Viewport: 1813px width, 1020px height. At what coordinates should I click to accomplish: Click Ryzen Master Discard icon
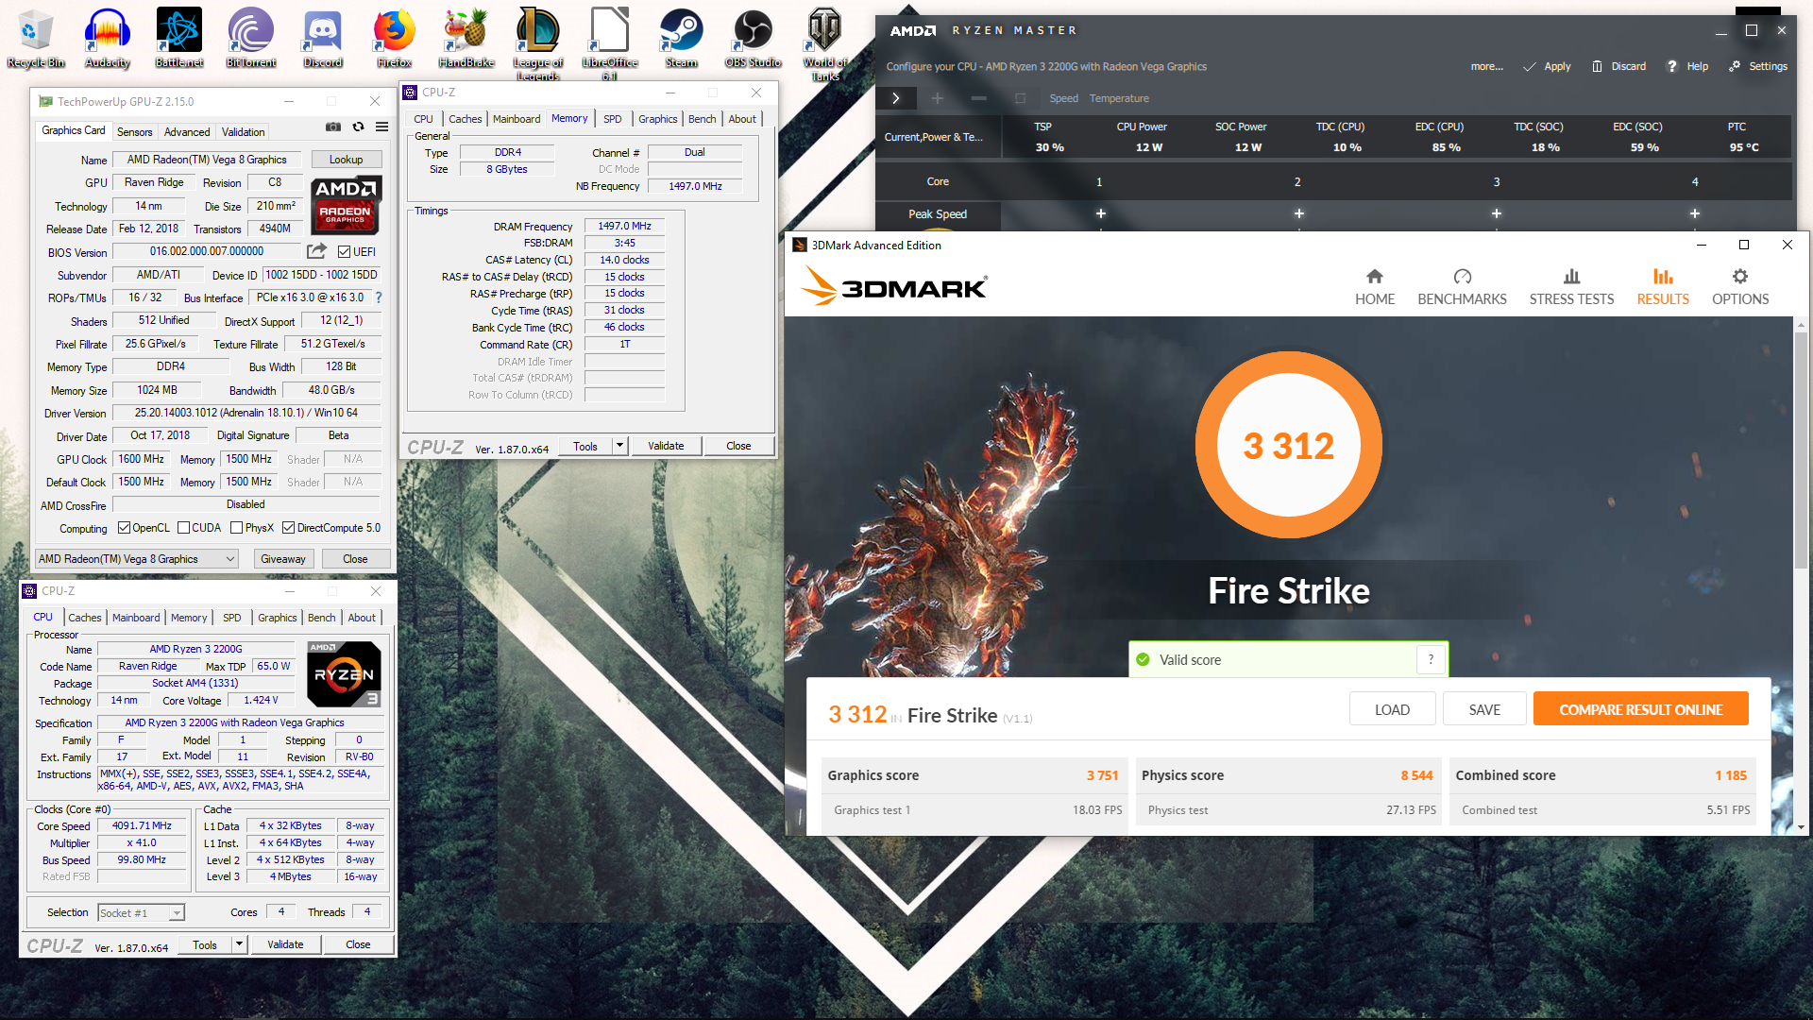click(x=1597, y=66)
